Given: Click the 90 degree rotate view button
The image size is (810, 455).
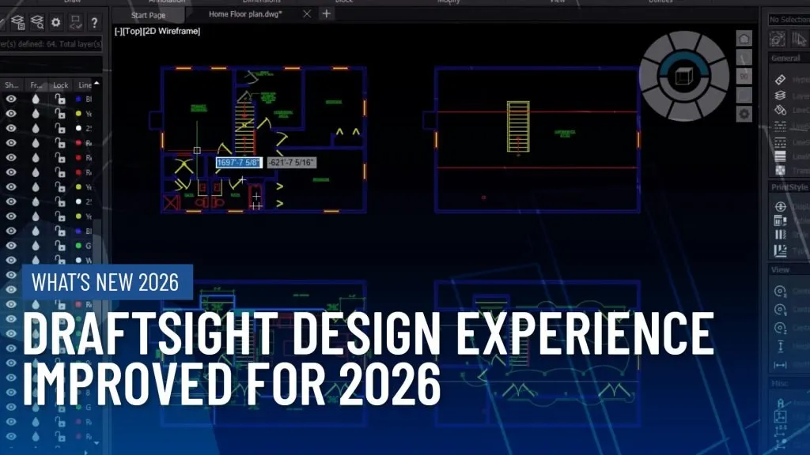Looking at the screenshot, I should click(x=744, y=77).
